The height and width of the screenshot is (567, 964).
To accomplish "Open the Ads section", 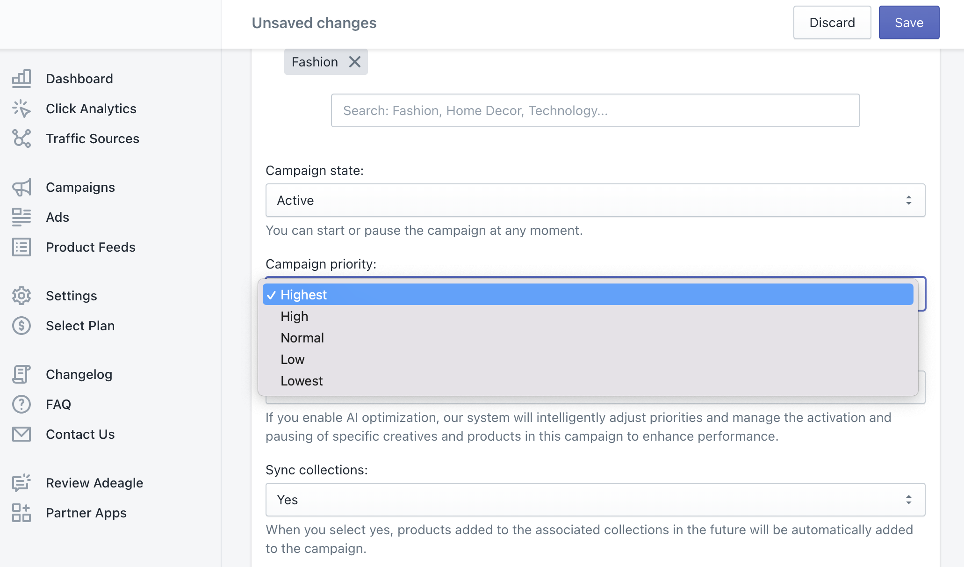I will click(57, 217).
